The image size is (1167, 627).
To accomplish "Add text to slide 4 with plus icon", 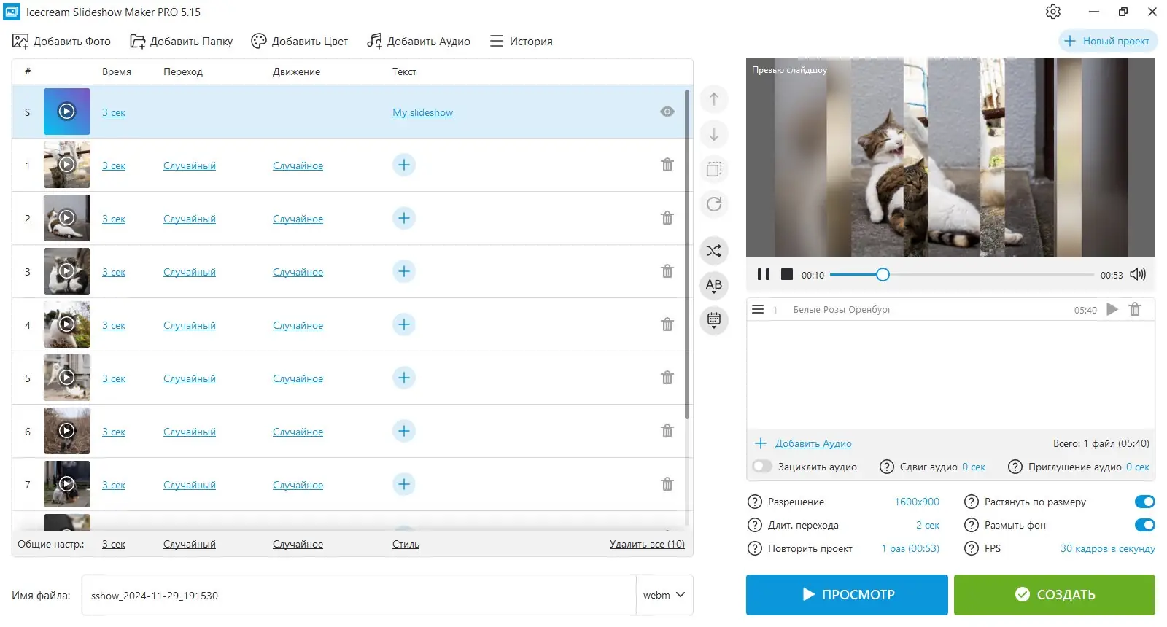I will tap(404, 324).
